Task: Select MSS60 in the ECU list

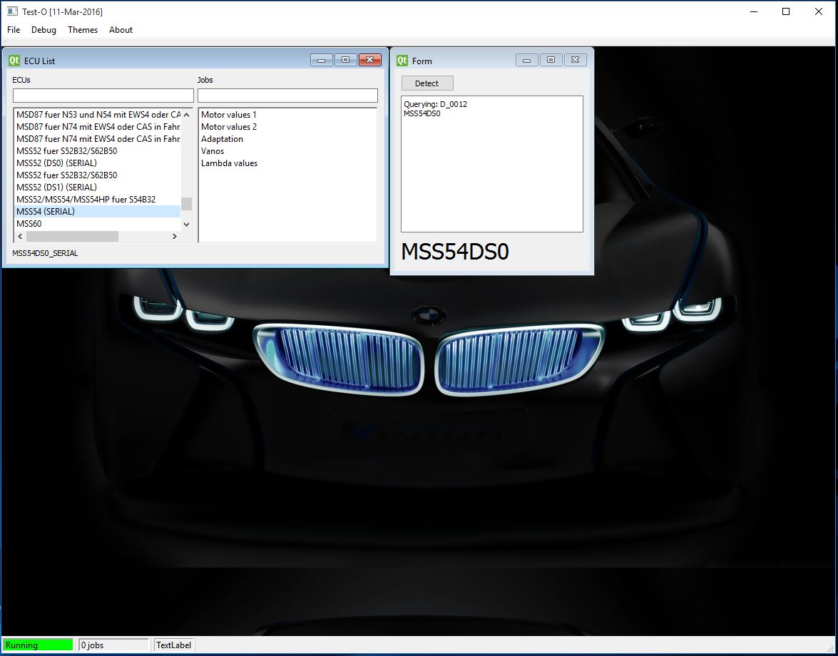Action: tap(29, 224)
